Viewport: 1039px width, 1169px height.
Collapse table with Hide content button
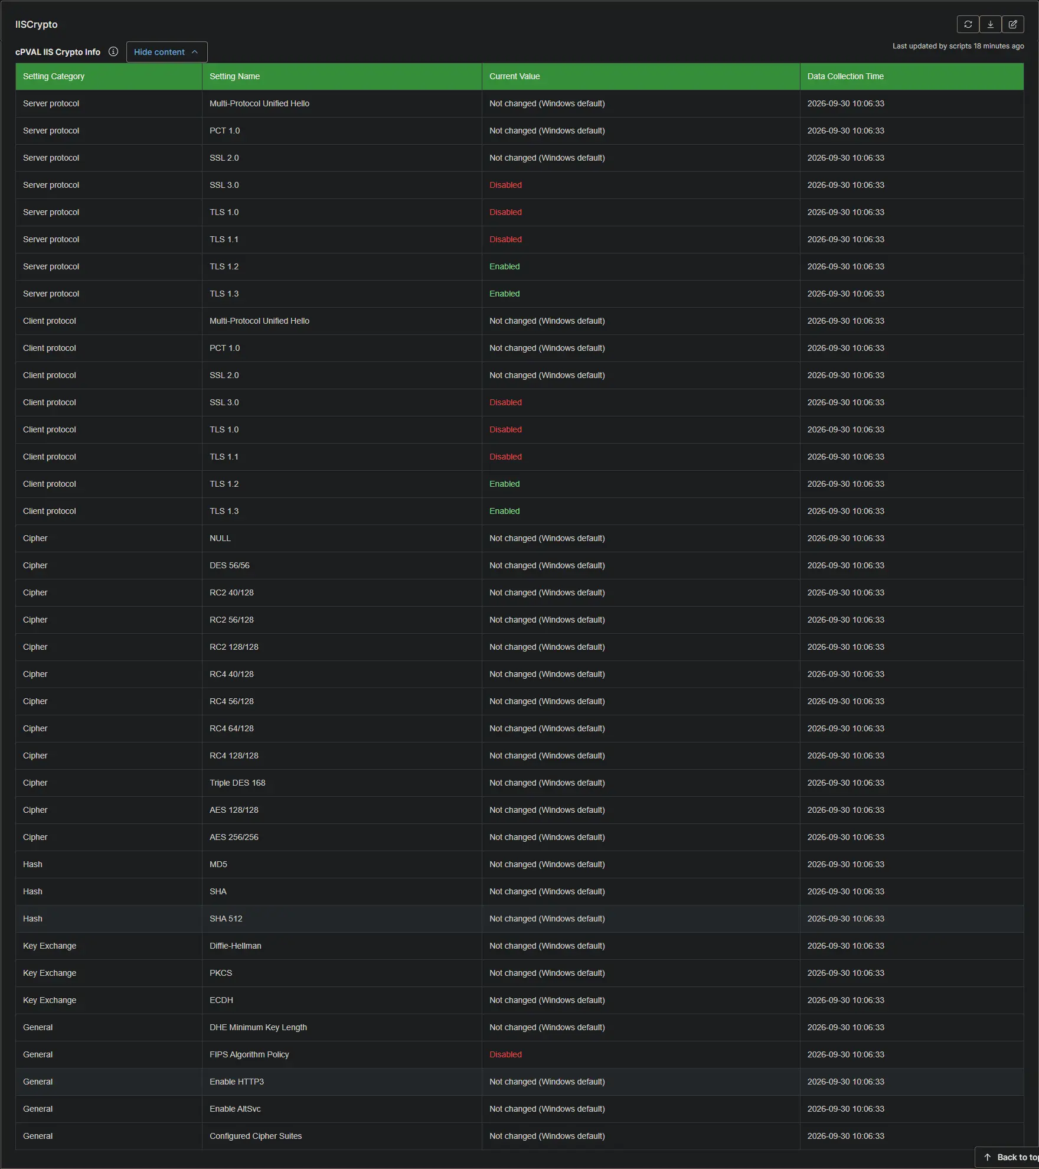[x=166, y=52]
